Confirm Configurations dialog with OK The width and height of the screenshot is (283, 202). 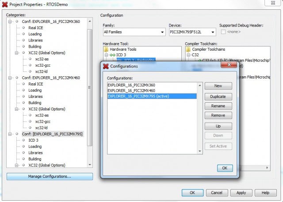click(x=225, y=168)
